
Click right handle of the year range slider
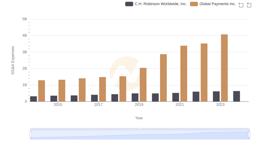pos(249,135)
